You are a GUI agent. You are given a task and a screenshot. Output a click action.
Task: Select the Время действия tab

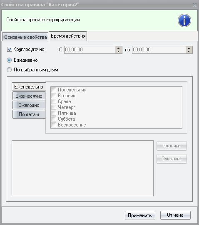tap(68, 36)
